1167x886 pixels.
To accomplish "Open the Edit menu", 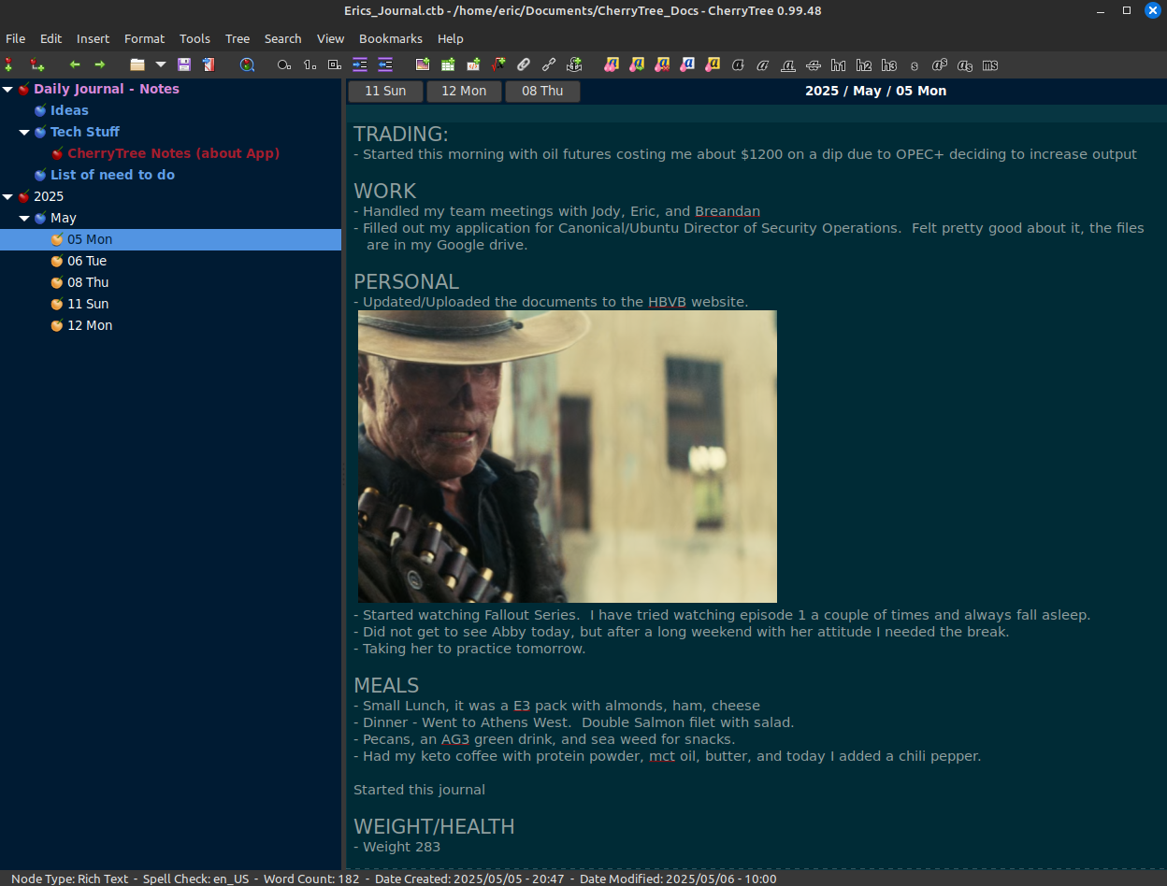I will (x=50, y=38).
